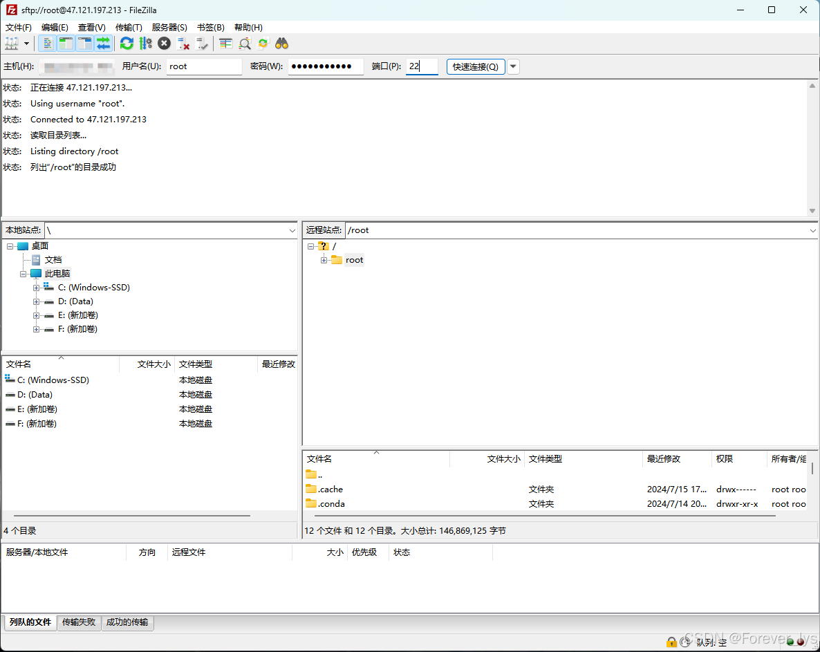Collapse the 桌面 tree node
This screenshot has height=652, width=820.
(x=10, y=246)
